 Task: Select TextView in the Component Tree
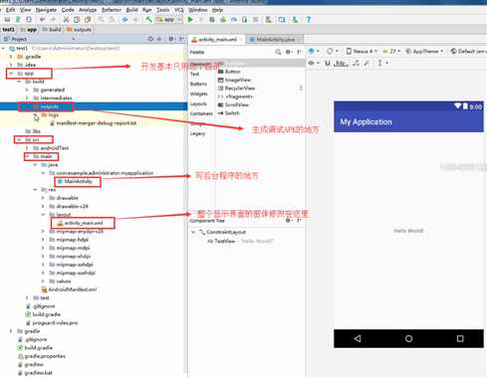click(221, 241)
